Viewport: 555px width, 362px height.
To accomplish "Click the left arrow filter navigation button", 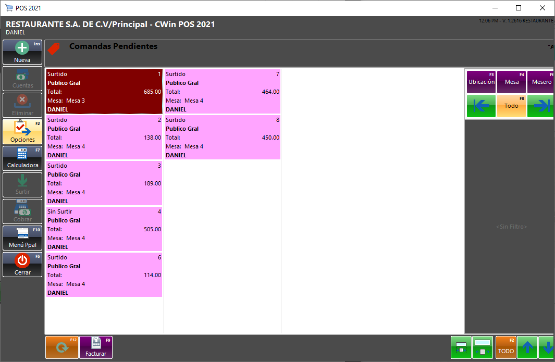I will coord(480,106).
